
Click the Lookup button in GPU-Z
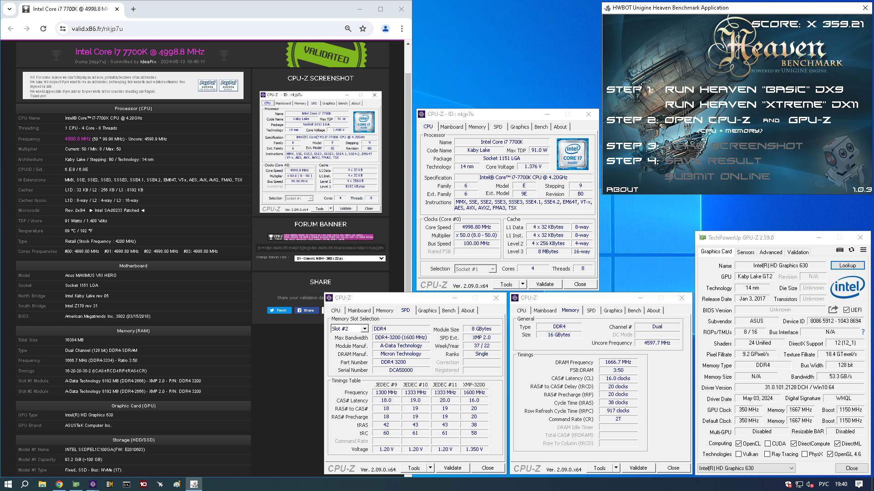(848, 266)
